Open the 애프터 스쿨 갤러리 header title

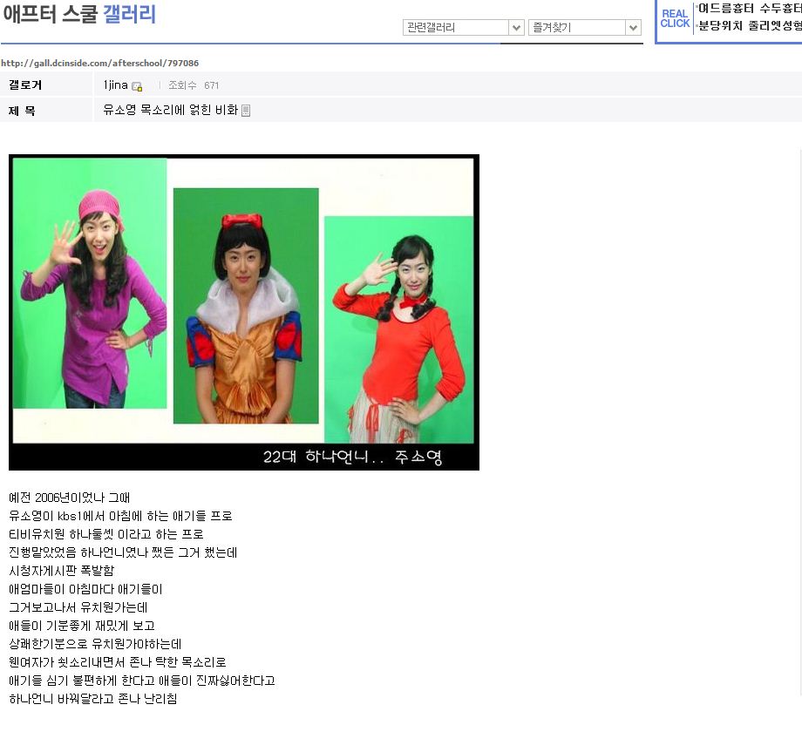click(x=79, y=14)
